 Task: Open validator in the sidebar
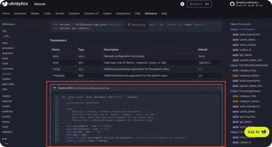pyautogui.click(x=7, y=132)
